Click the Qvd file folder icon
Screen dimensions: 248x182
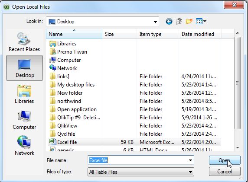tap(52, 134)
